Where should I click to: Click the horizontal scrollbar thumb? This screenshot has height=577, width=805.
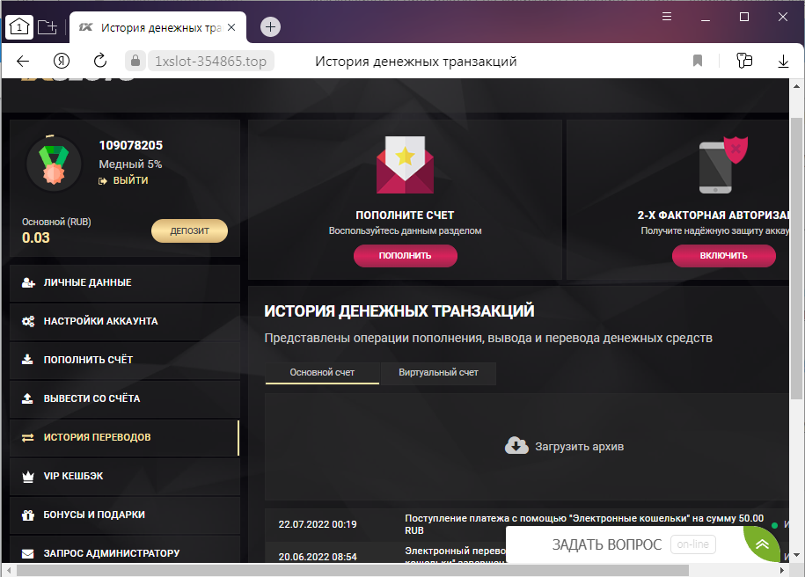coord(353,570)
